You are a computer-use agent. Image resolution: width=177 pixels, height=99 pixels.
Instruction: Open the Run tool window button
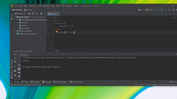click(17, 82)
